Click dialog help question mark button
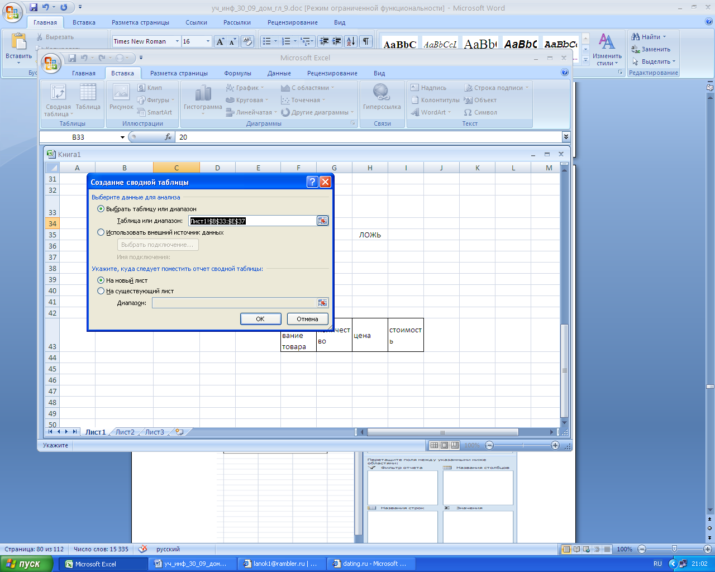715x572 pixels. [x=312, y=182]
